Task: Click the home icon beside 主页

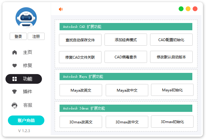Action: coord(15,52)
